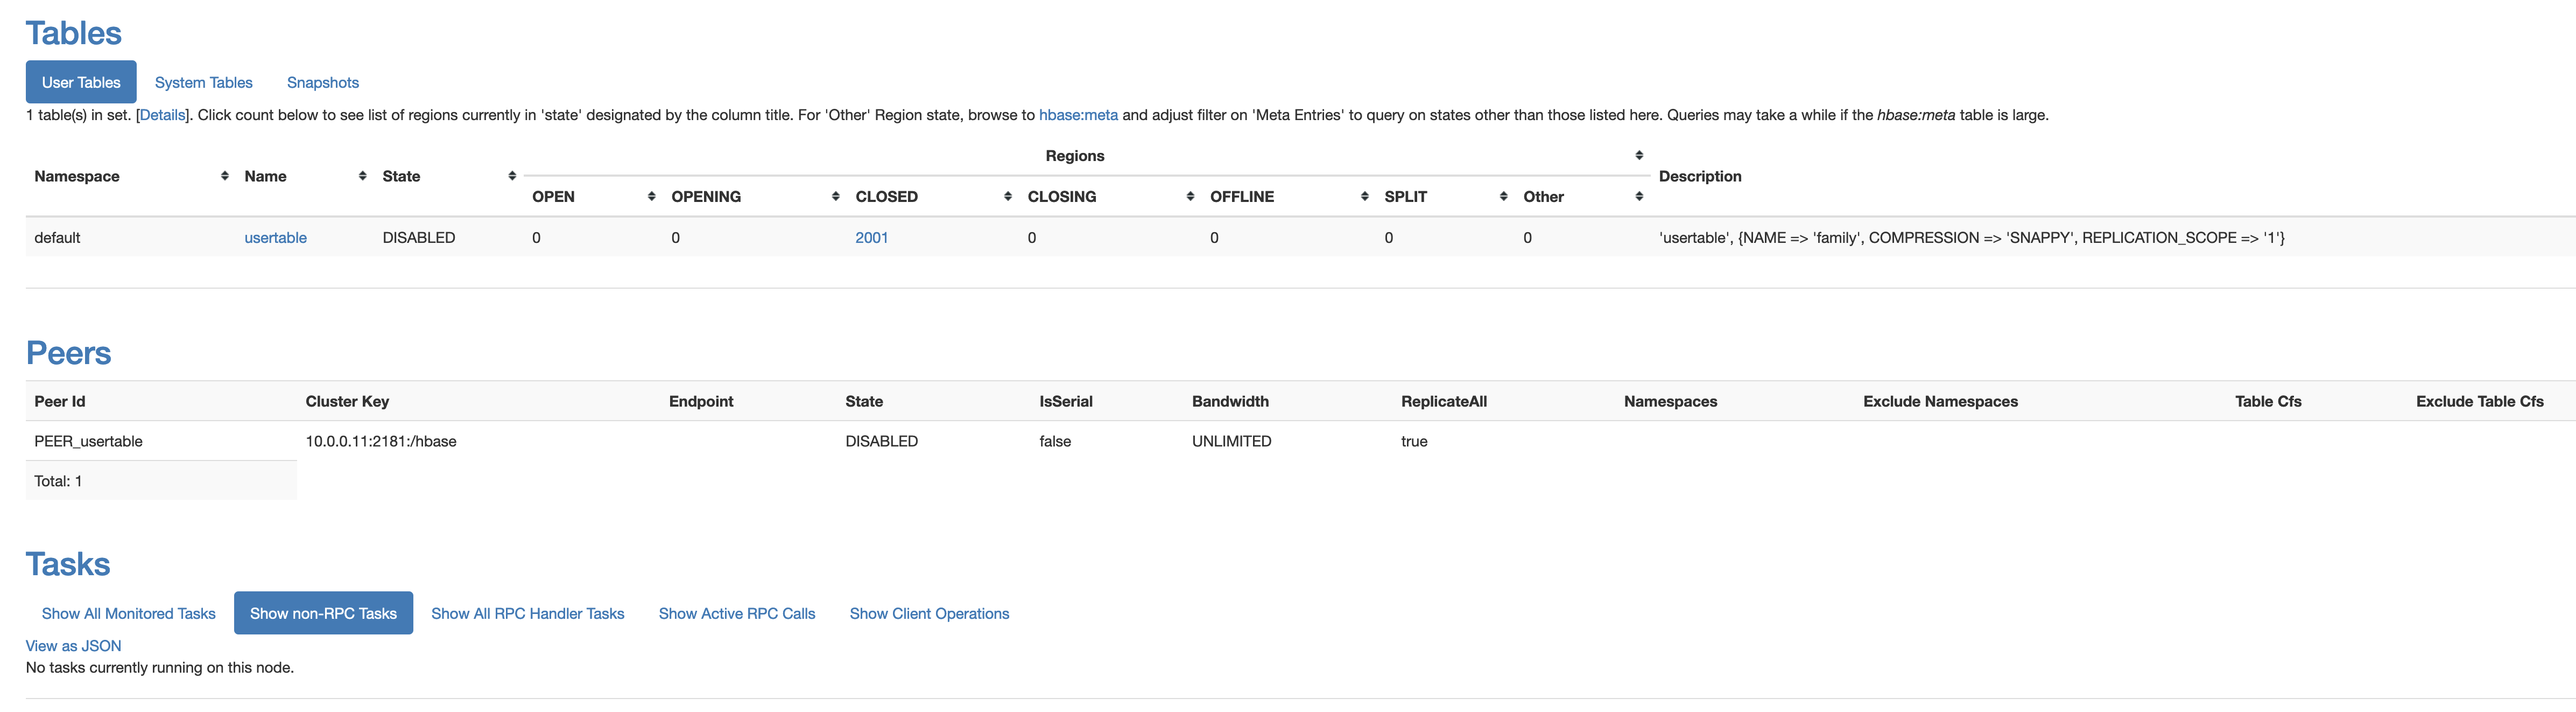
Task: Select the User Tables tab
Action: [x=81, y=83]
